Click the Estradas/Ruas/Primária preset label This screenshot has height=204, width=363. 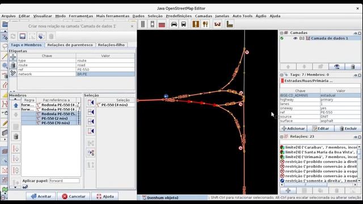(308, 80)
